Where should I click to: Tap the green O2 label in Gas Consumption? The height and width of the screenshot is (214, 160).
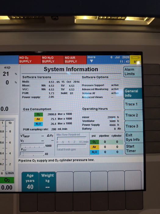(x=38, y=114)
